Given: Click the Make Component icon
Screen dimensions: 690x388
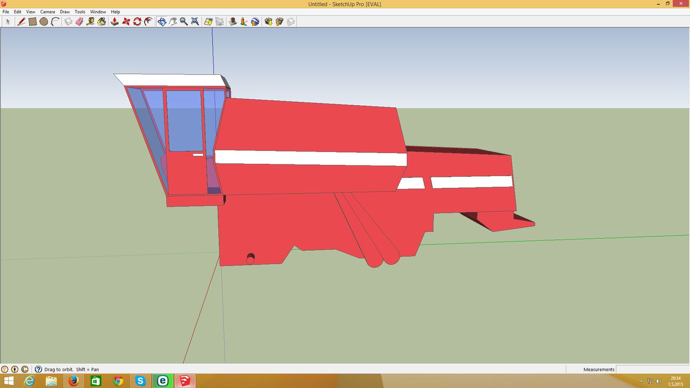Looking at the screenshot, I should [68, 22].
